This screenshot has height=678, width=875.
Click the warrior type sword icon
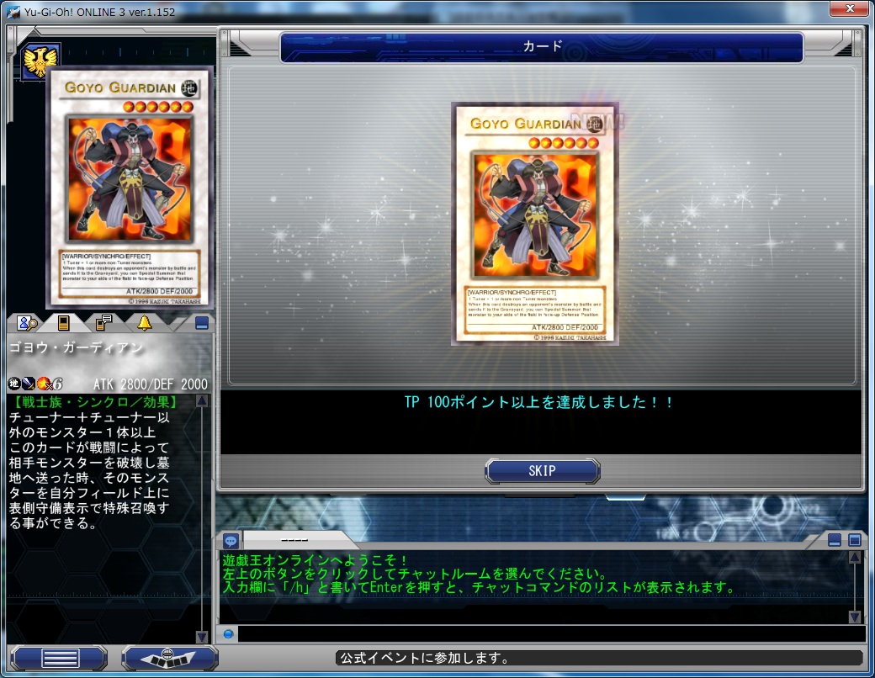coord(29,384)
